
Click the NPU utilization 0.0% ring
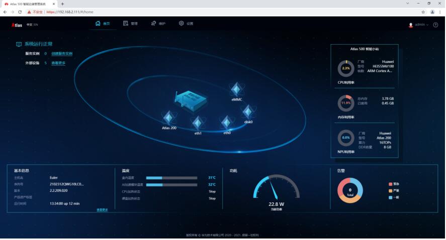[x=346, y=138]
